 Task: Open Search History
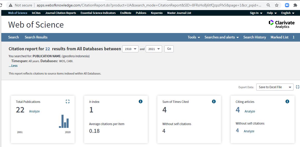(x=255, y=37)
